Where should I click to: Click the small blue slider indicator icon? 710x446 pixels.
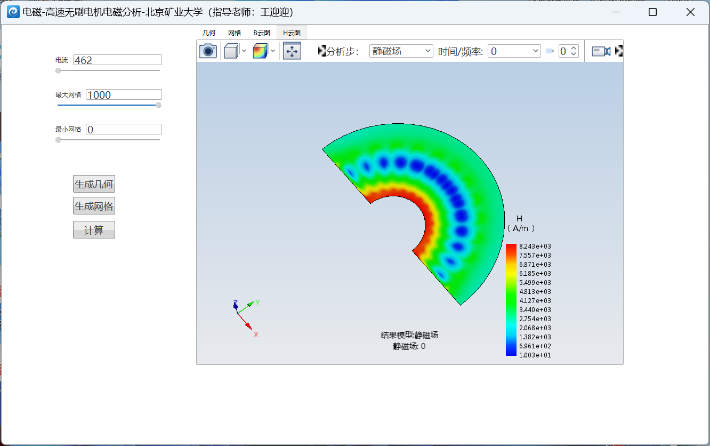[550, 51]
